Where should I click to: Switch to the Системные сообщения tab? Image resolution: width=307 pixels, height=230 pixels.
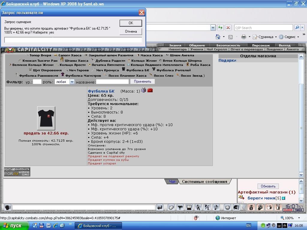[x=204, y=182]
